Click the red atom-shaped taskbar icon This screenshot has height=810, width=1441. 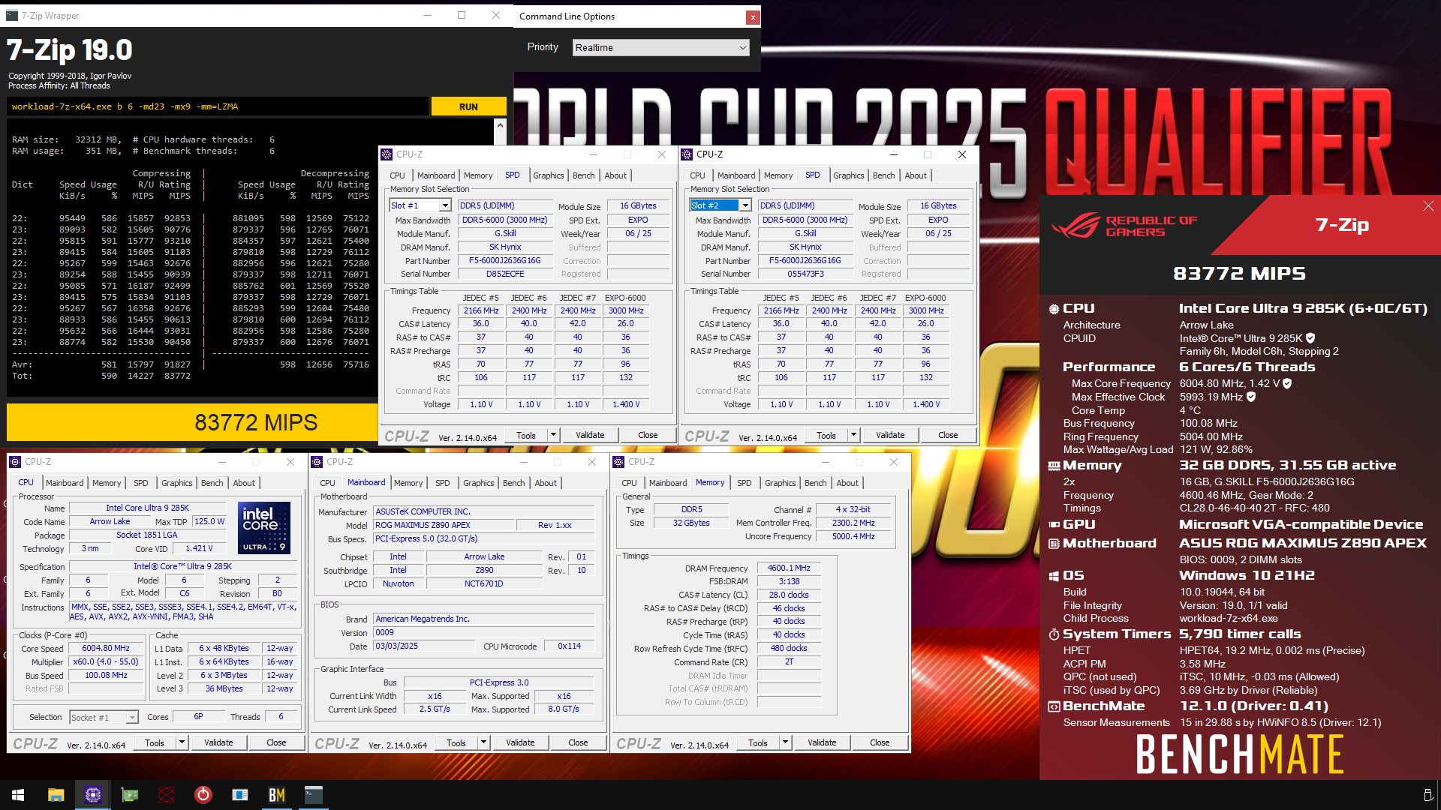(x=167, y=795)
